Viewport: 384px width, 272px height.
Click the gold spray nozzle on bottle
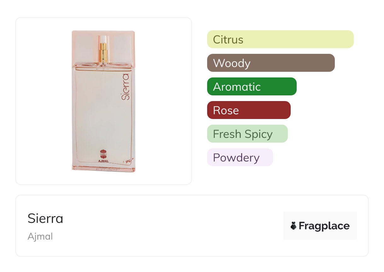(103, 52)
